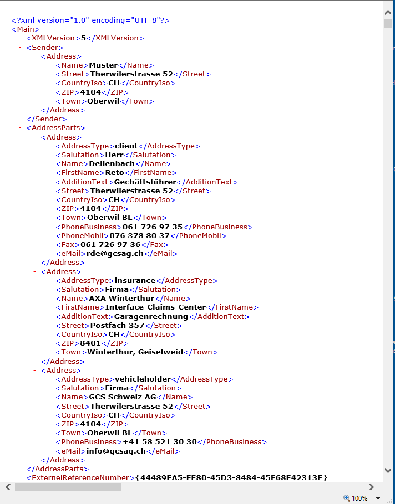Click the rde@gcsag.ch email value
Screen dimensions: 395x504
(x=115, y=254)
